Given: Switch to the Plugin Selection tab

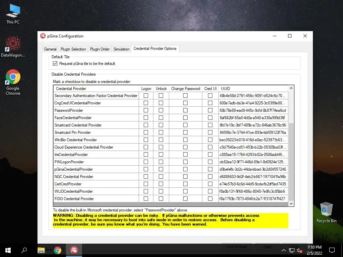Looking at the screenshot, I should pyautogui.click(x=73, y=49).
